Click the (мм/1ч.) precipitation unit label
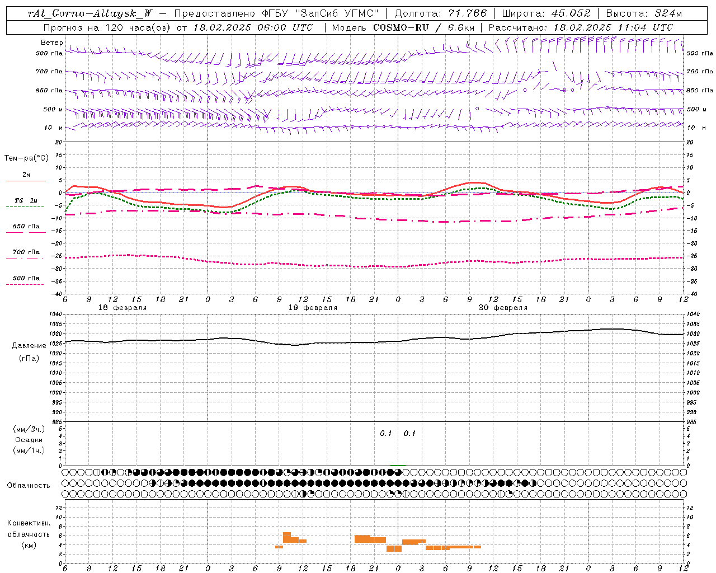716x573 pixels. [29, 450]
